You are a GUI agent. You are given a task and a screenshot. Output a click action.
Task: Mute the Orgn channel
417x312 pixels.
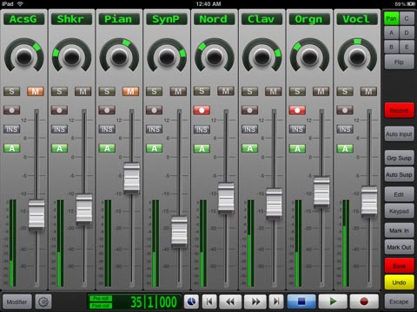coord(321,92)
